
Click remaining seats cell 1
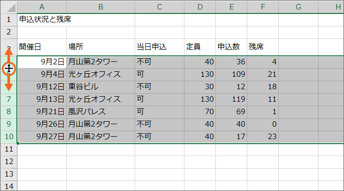pyautogui.click(x=263, y=112)
